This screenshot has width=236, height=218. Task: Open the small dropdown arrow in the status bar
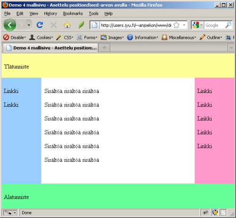15,213
